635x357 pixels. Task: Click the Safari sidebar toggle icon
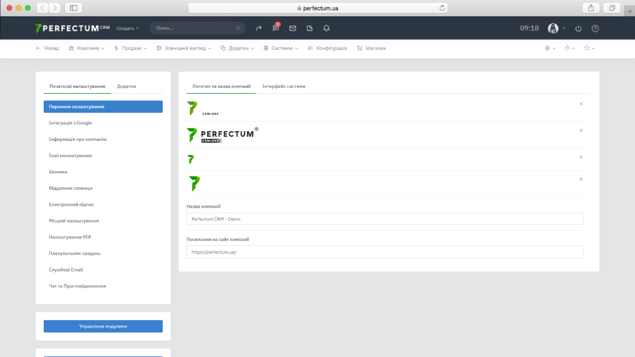coord(73,8)
